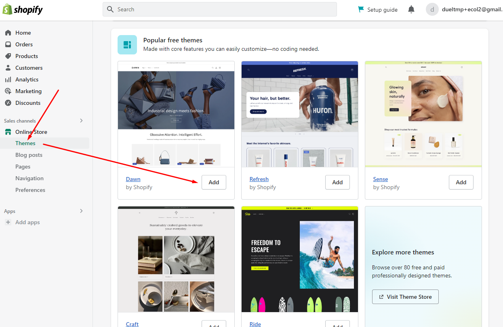Expand the Sales channels chevron
Screen dimensions: 503x327
81,121
